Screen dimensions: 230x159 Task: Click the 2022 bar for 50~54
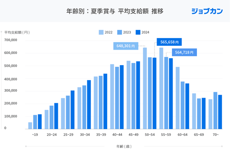click(x=145, y=88)
